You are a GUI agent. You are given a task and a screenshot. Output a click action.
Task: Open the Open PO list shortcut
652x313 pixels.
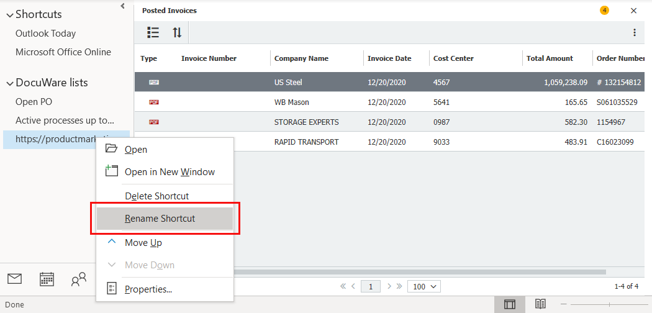click(34, 102)
